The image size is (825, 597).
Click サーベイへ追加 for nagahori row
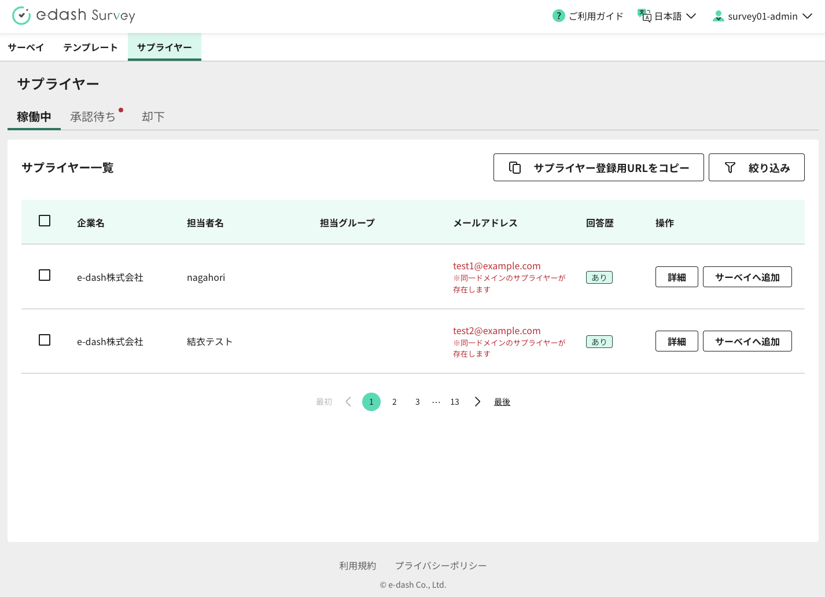click(x=747, y=277)
